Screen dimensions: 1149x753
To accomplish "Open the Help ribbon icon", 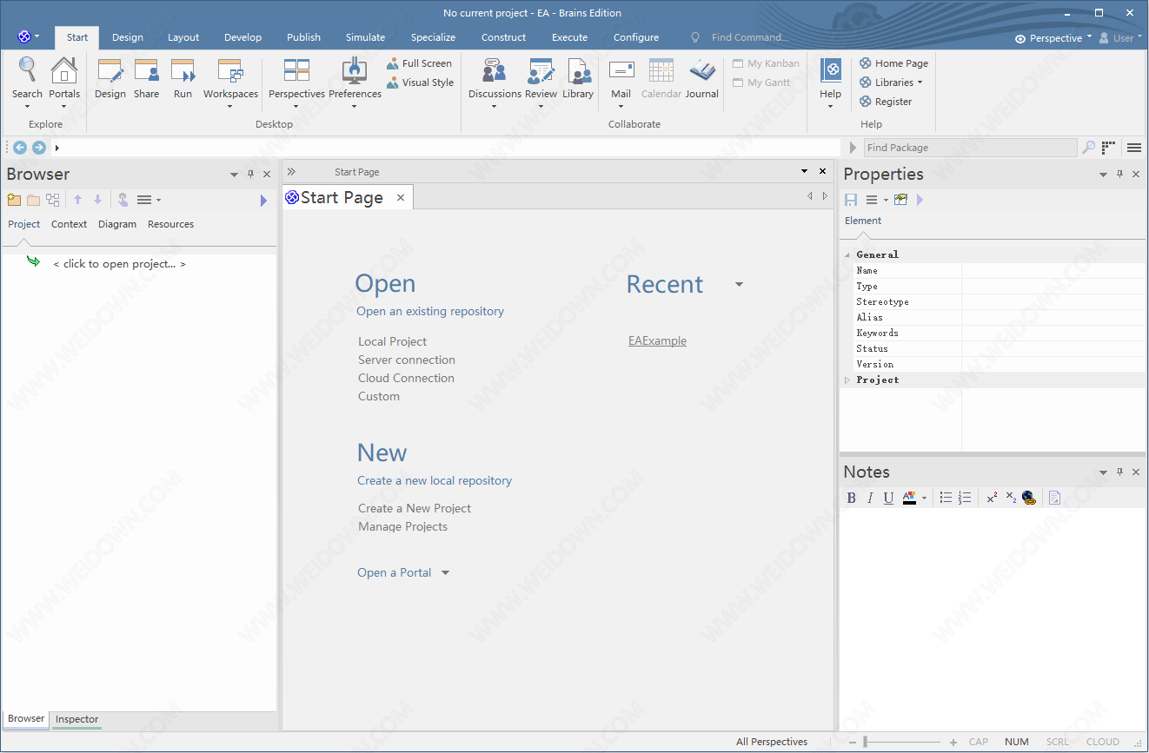I will [x=830, y=71].
